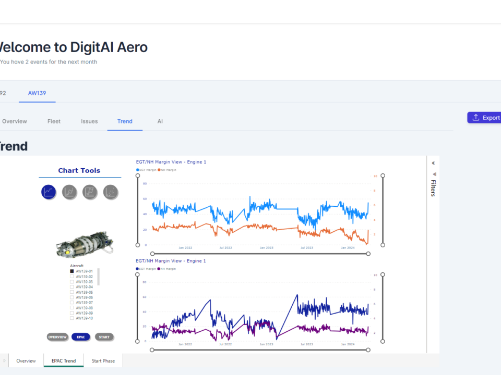Viewport: 501px width, 375px height.
Task: Check aircraft AW139-10
Action: pyautogui.click(x=72, y=318)
